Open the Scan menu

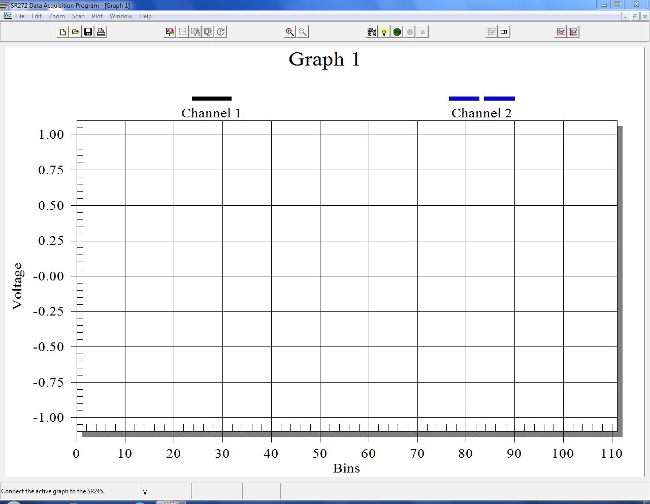click(x=78, y=16)
